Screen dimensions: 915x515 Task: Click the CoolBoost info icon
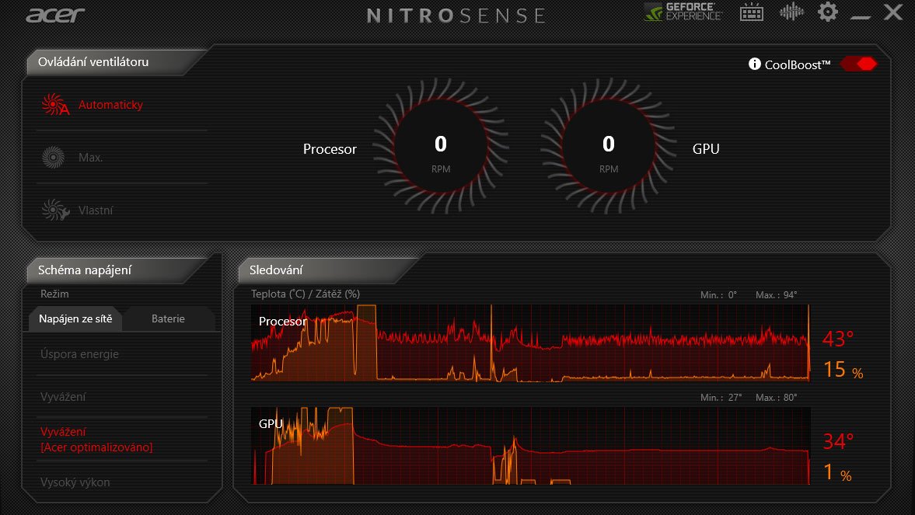click(x=755, y=64)
